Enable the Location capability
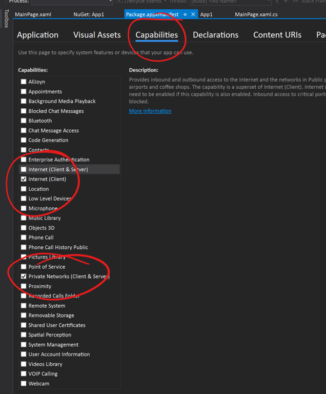 point(24,189)
